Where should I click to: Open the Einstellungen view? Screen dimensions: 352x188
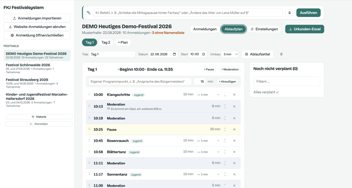tap(264, 29)
